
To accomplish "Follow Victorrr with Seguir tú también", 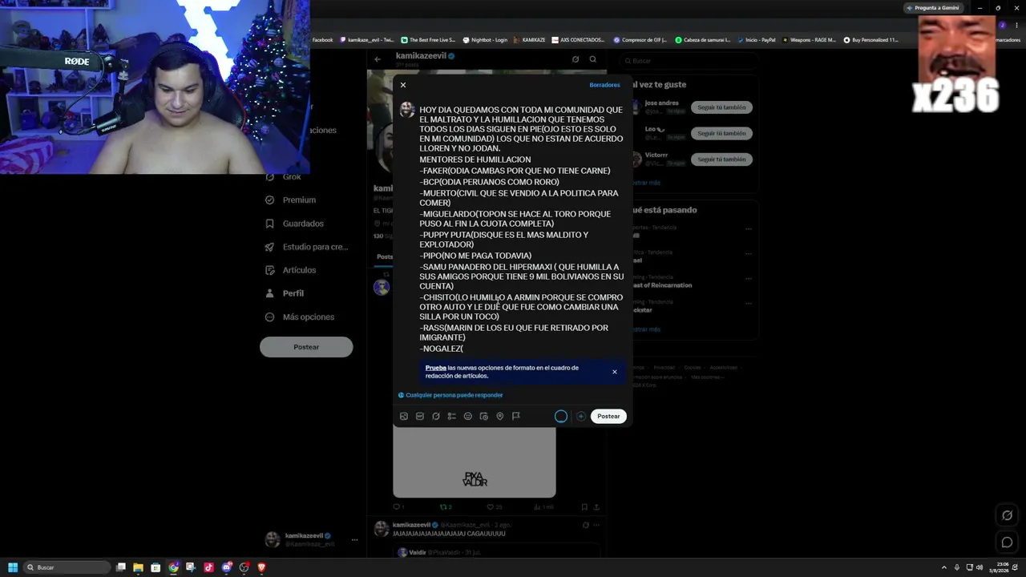I will click(721, 159).
